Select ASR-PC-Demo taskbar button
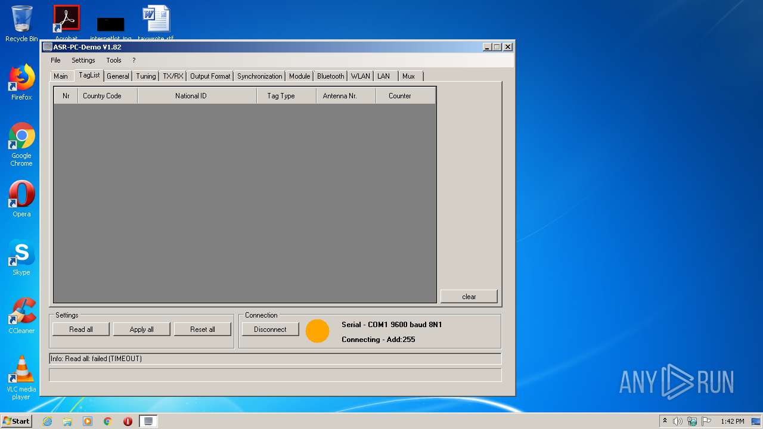 click(x=148, y=421)
